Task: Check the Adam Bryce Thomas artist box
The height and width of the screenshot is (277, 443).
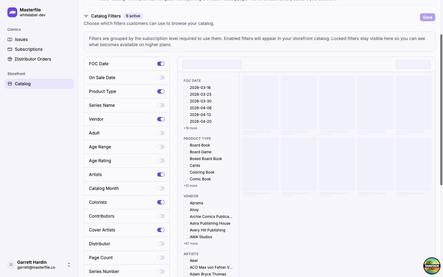Action: click(x=186, y=274)
